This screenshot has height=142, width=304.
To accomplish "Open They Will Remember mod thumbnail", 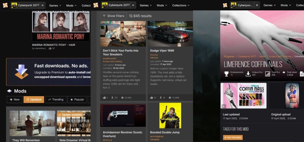I will point(33,123).
